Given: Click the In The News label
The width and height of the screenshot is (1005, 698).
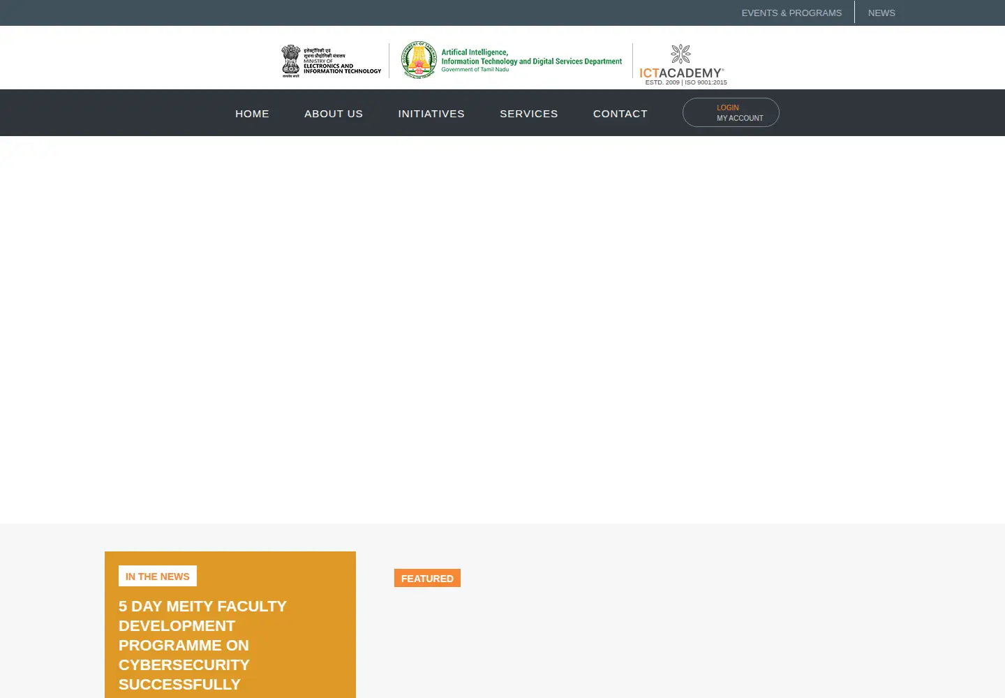Looking at the screenshot, I should [x=158, y=576].
